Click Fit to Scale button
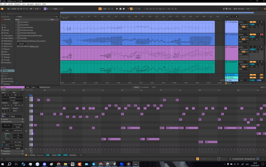The image size is (266, 167). pyautogui.click(x=18, y=124)
